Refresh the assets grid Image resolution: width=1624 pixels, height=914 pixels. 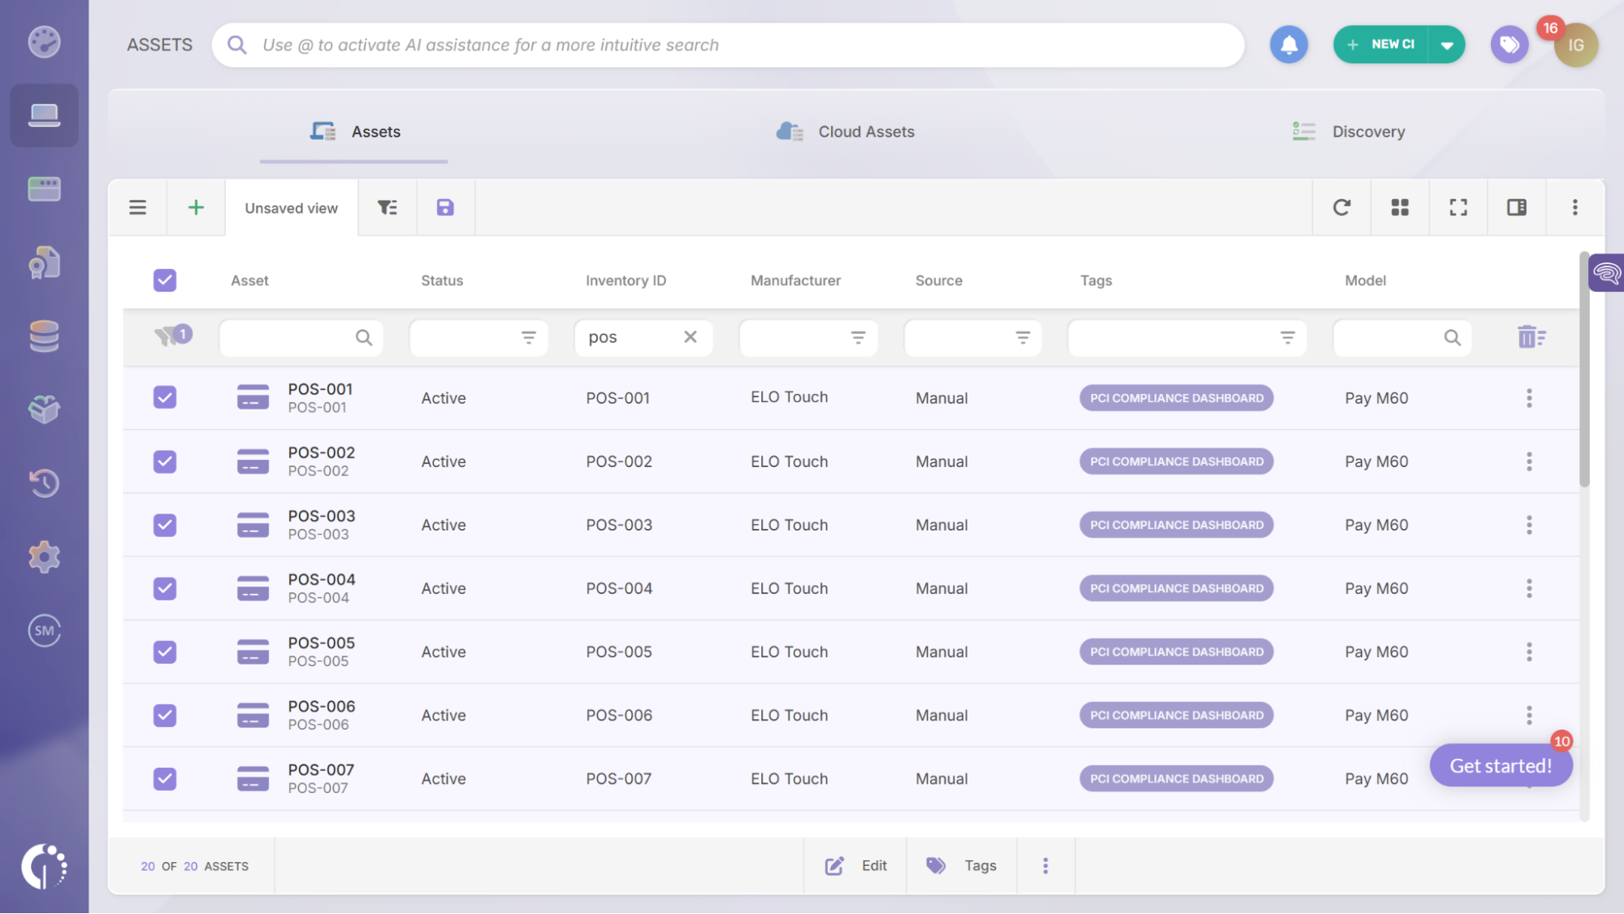(x=1341, y=207)
